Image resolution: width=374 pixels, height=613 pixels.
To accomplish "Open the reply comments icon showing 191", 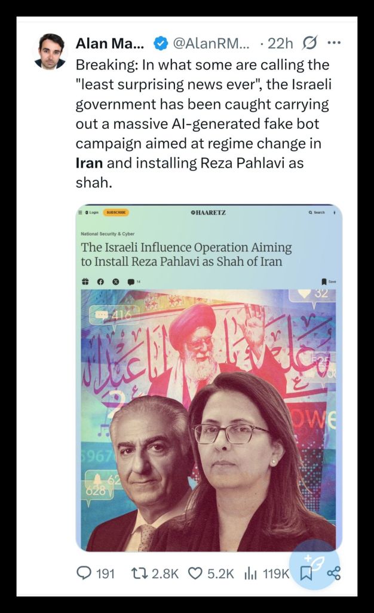I will [x=95, y=573].
